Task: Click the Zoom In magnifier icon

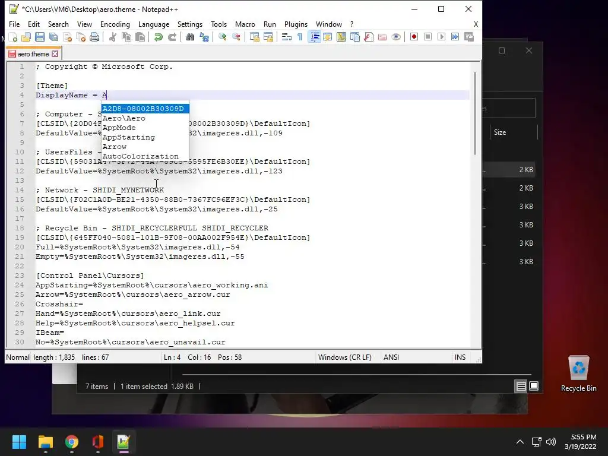Action: 223,37
